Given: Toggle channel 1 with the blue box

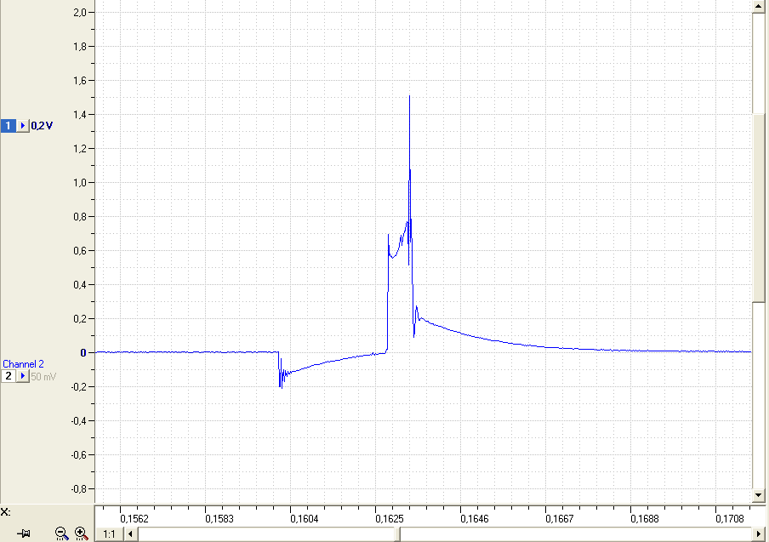Looking at the screenshot, I should point(8,126).
